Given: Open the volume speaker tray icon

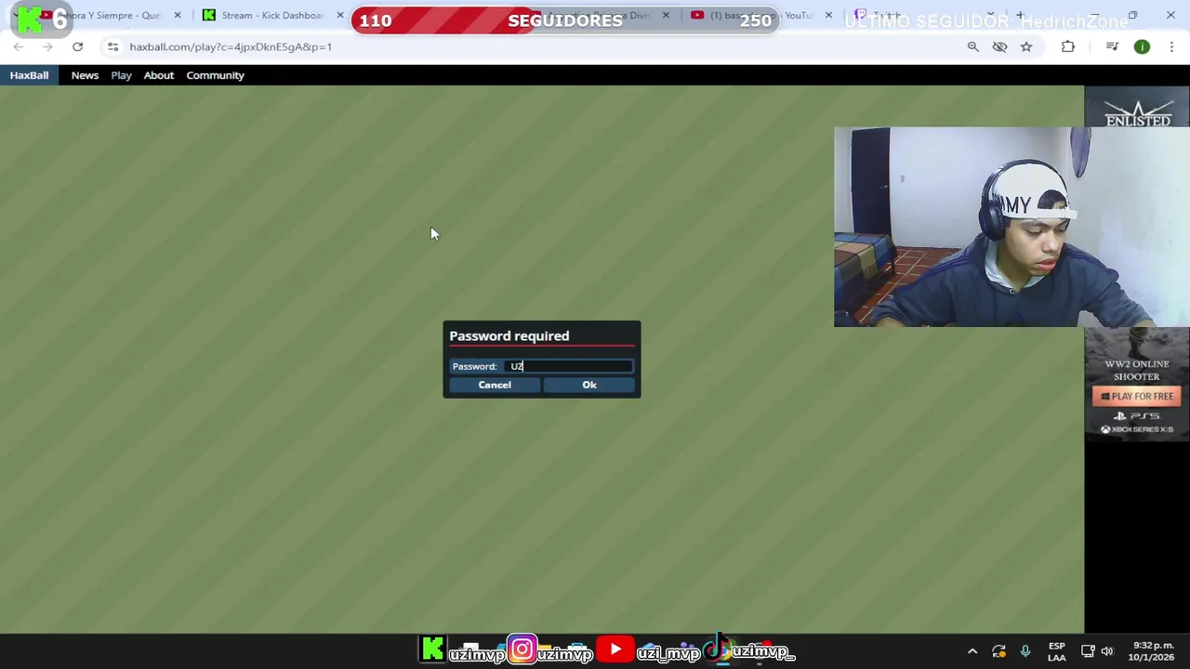Looking at the screenshot, I should (x=1107, y=651).
